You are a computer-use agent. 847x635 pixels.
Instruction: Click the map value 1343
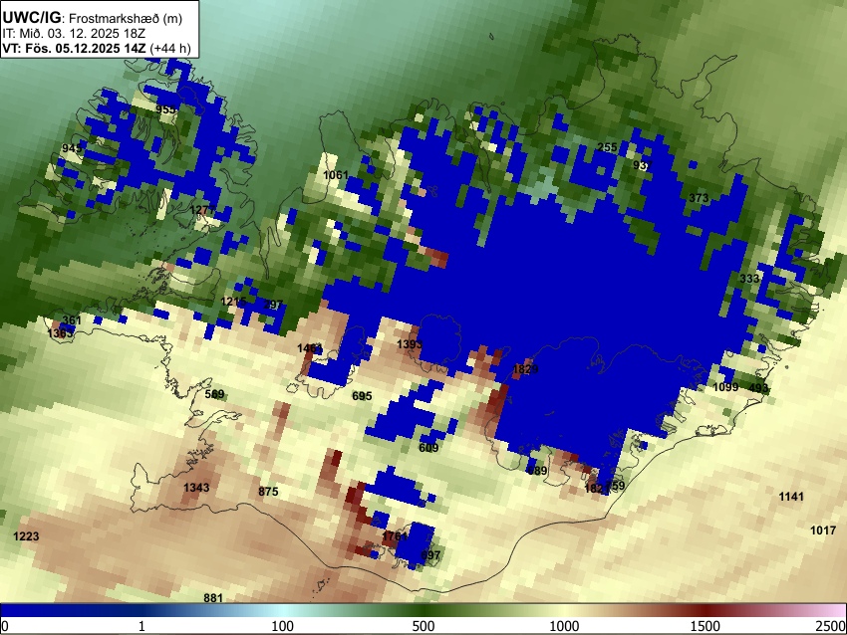196,488
